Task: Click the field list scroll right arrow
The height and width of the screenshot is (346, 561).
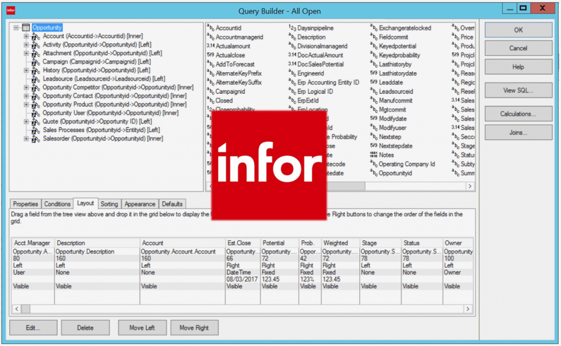Action: point(470,186)
